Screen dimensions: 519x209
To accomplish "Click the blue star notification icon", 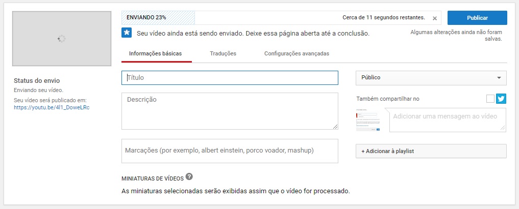I will click(x=127, y=33).
